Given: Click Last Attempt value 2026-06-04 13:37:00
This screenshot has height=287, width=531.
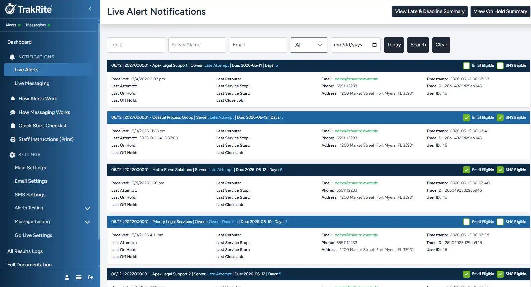Looking at the screenshot, I should [x=159, y=138].
